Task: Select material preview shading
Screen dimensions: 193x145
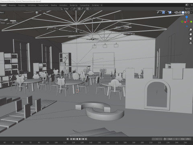Action: point(186,12)
